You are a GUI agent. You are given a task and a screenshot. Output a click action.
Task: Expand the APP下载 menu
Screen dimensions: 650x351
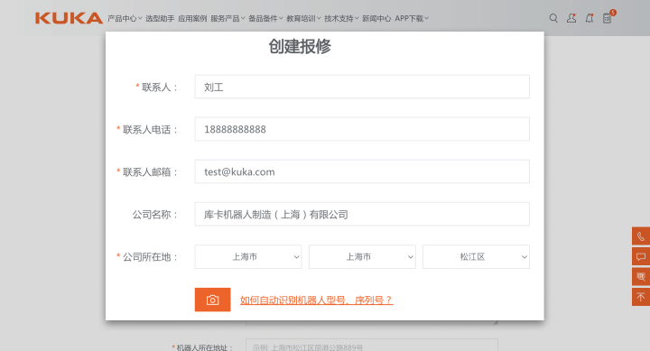[412, 18]
